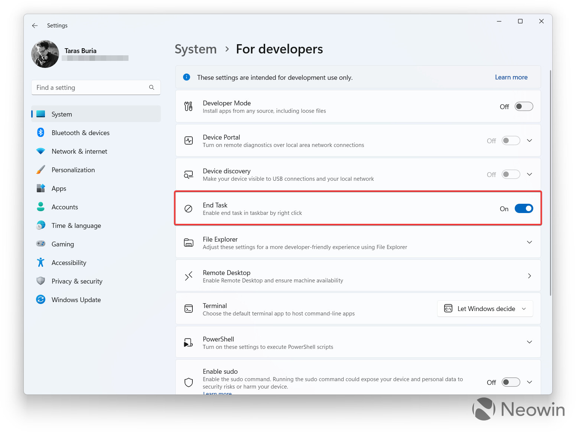576x432 pixels.
Task: Click the Gaming controller icon
Action: (41, 244)
